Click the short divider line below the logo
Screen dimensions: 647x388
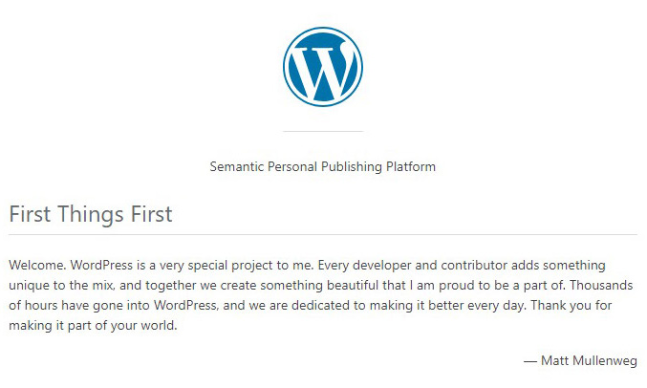coord(323,131)
